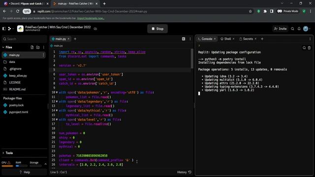Expand the Tools section
Screen dimensions: 315x177
pyautogui.click(x=8, y=153)
